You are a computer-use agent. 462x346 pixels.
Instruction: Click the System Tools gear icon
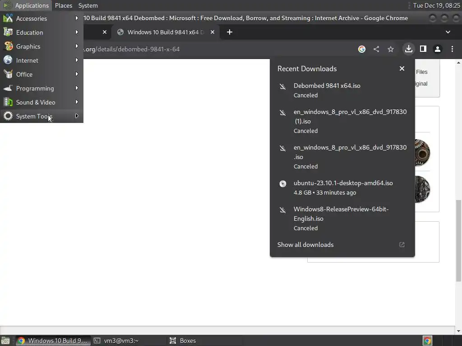point(8,116)
